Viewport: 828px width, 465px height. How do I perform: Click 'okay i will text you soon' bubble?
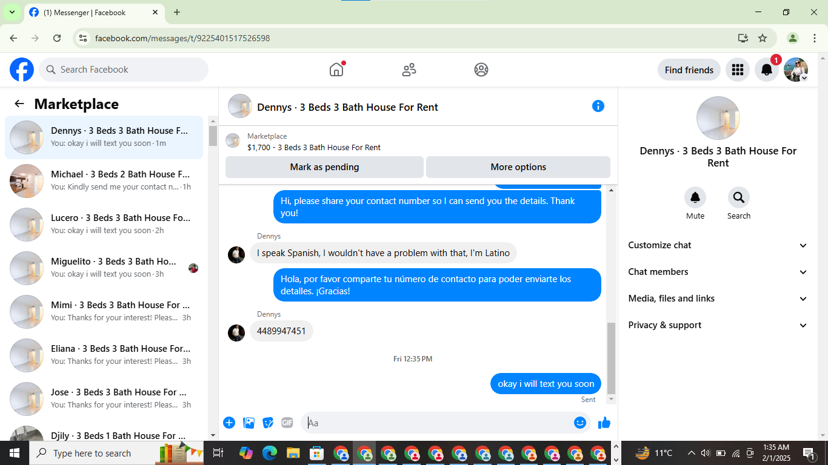(x=546, y=384)
